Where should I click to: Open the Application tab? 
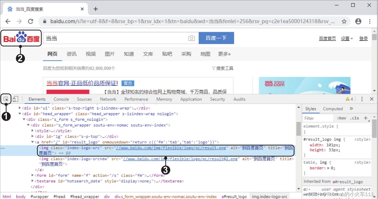pyautogui.click(x=191, y=99)
